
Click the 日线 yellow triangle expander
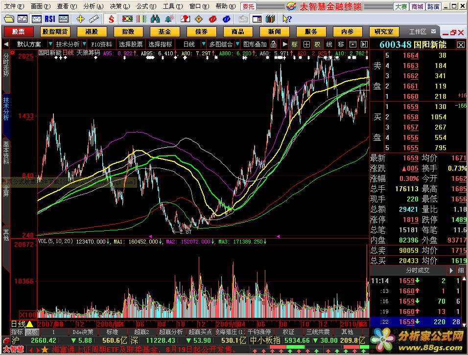(x=30, y=324)
